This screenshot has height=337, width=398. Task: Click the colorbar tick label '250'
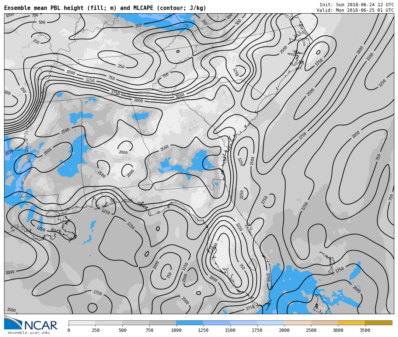[95, 330]
